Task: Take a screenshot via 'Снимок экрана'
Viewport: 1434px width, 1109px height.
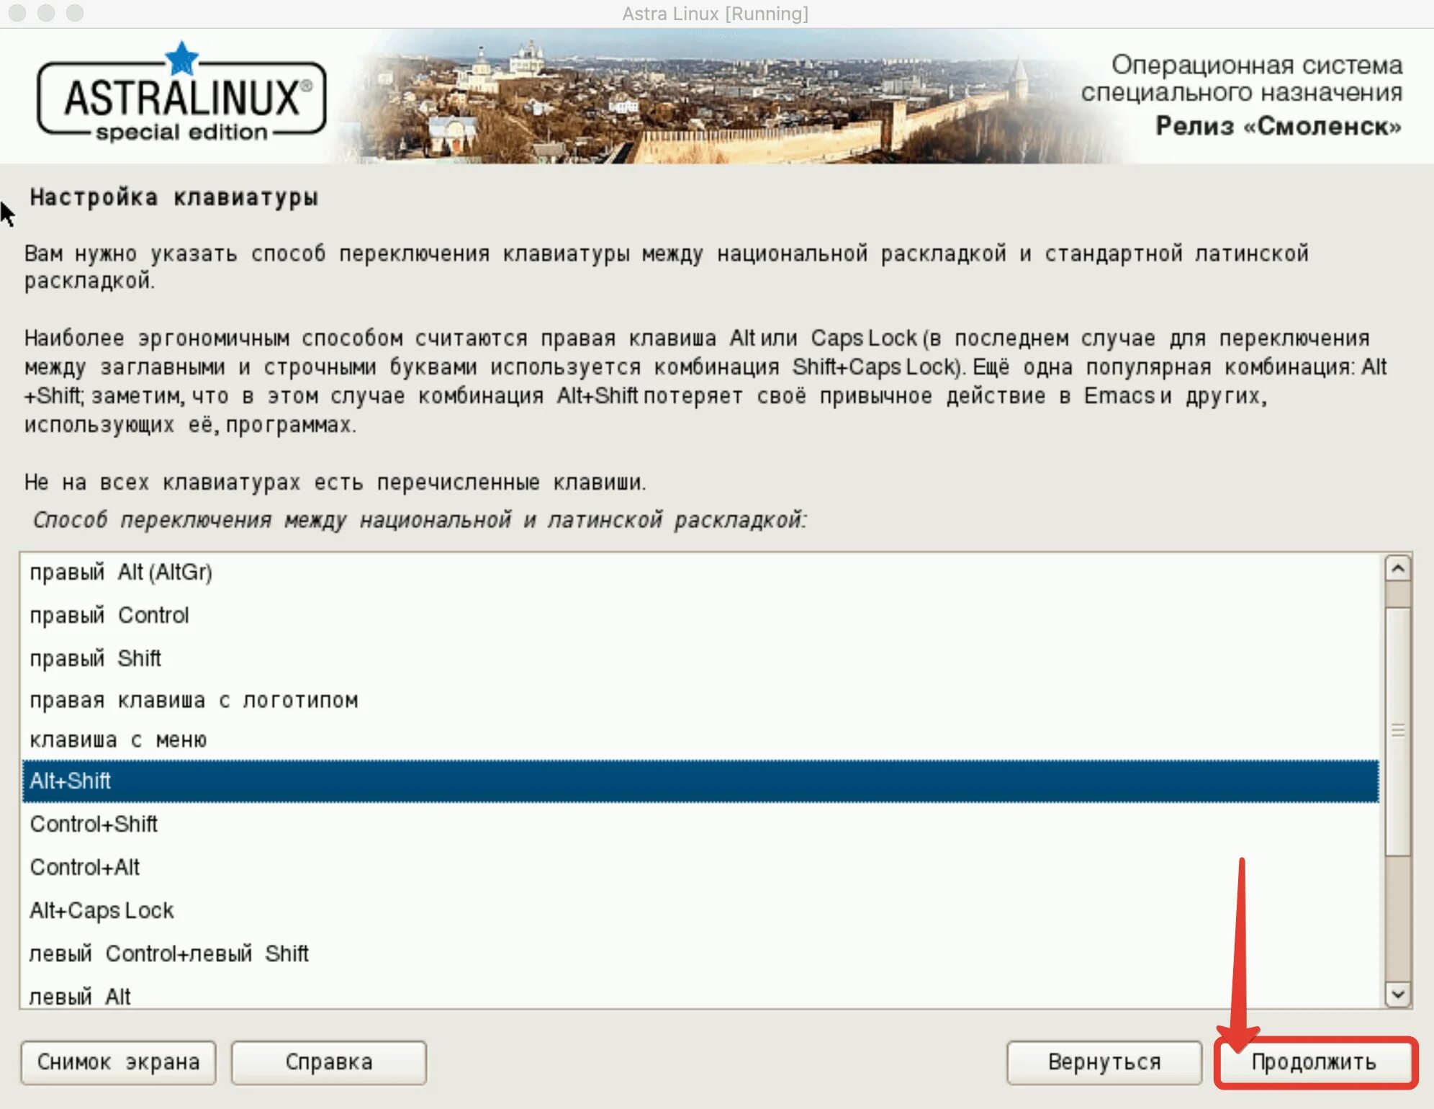Action: coord(118,1062)
